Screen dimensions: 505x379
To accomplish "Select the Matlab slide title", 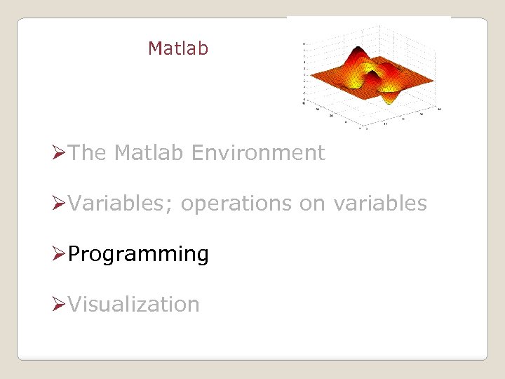I will pyautogui.click(x=178, y=48).
